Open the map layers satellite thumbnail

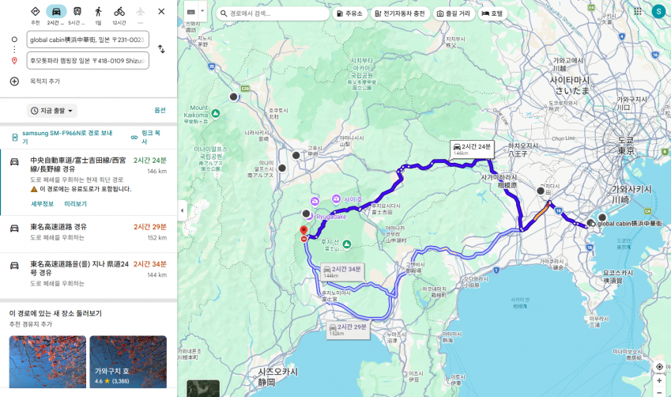coord(203,388)
